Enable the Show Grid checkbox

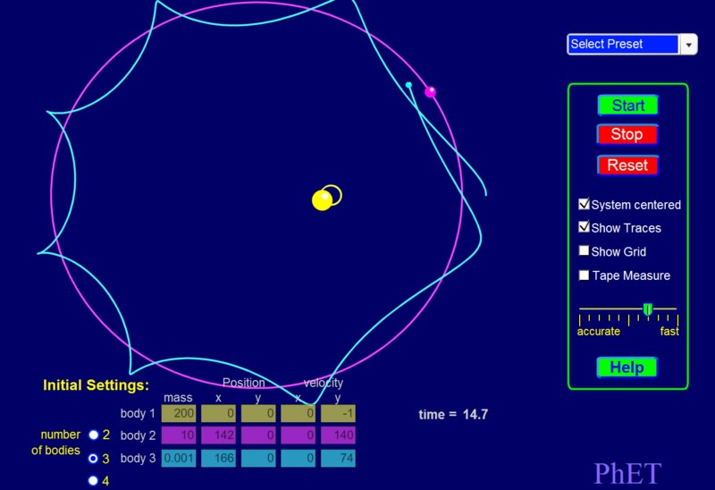click(x=584, y=250)
